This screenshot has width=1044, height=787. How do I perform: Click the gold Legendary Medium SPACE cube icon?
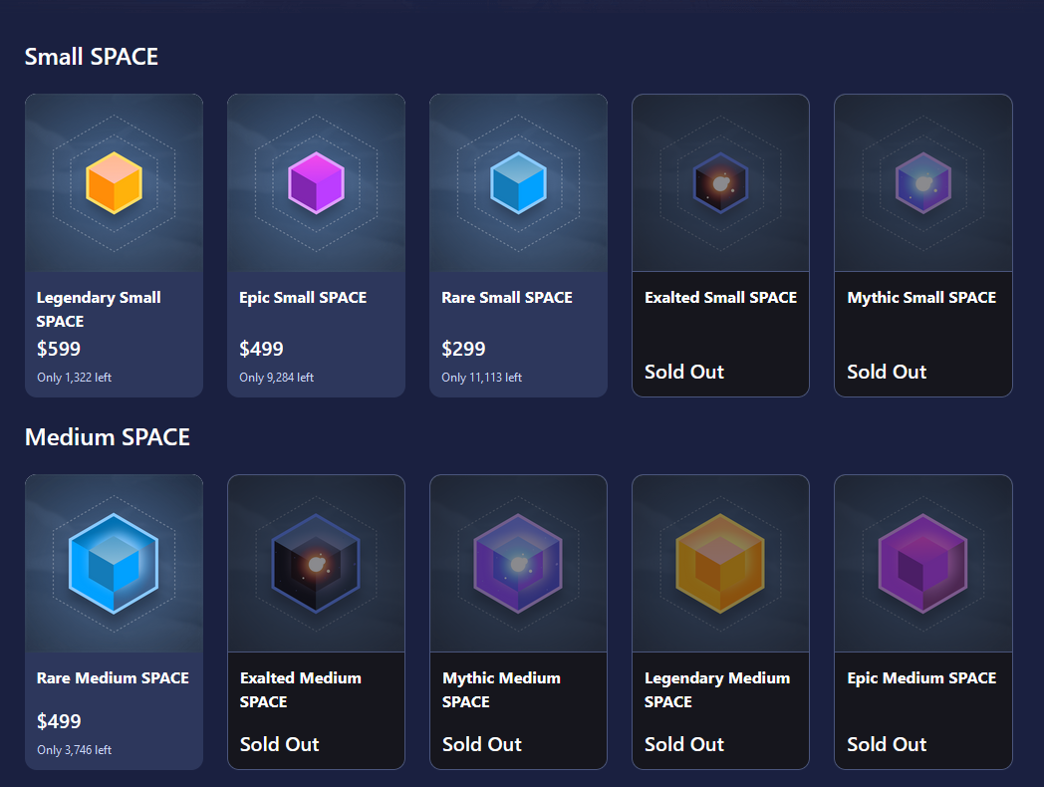720,563
